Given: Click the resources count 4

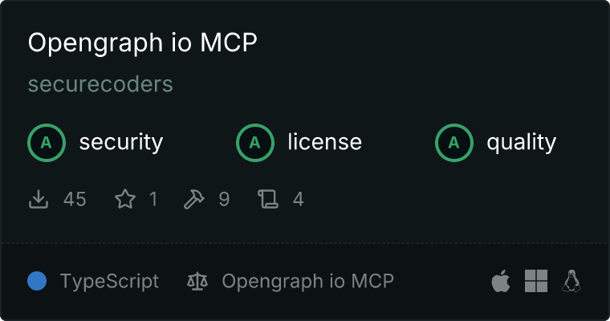Looking at the screenshot, I should click(299, 199).
